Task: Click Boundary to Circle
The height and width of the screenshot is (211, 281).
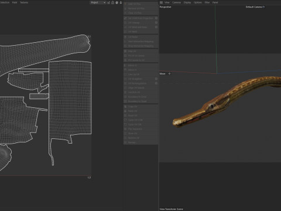Action: click(140, 97)
